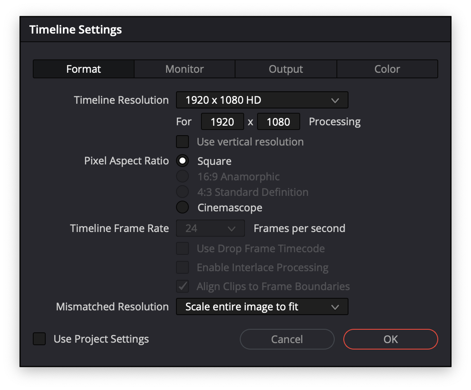Toggle Use Drop Frame Timecode checkbox

182,248
